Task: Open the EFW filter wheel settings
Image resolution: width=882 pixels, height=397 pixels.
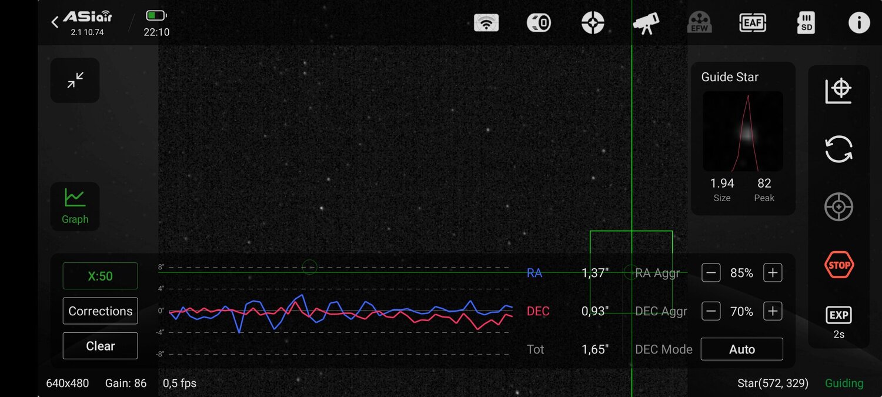Action: pyautogui.click(x=699, y=23)
